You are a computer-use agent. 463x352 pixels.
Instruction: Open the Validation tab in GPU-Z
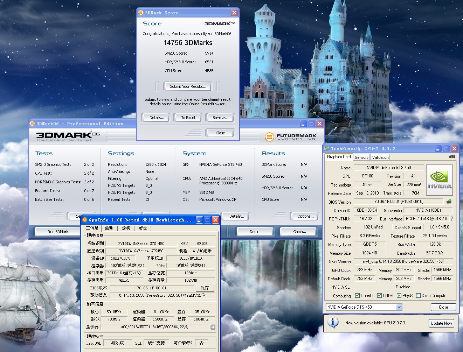[x=380, y=157]
